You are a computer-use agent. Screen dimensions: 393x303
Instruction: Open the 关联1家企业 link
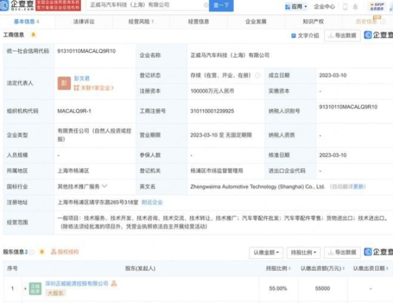point(94,87)
